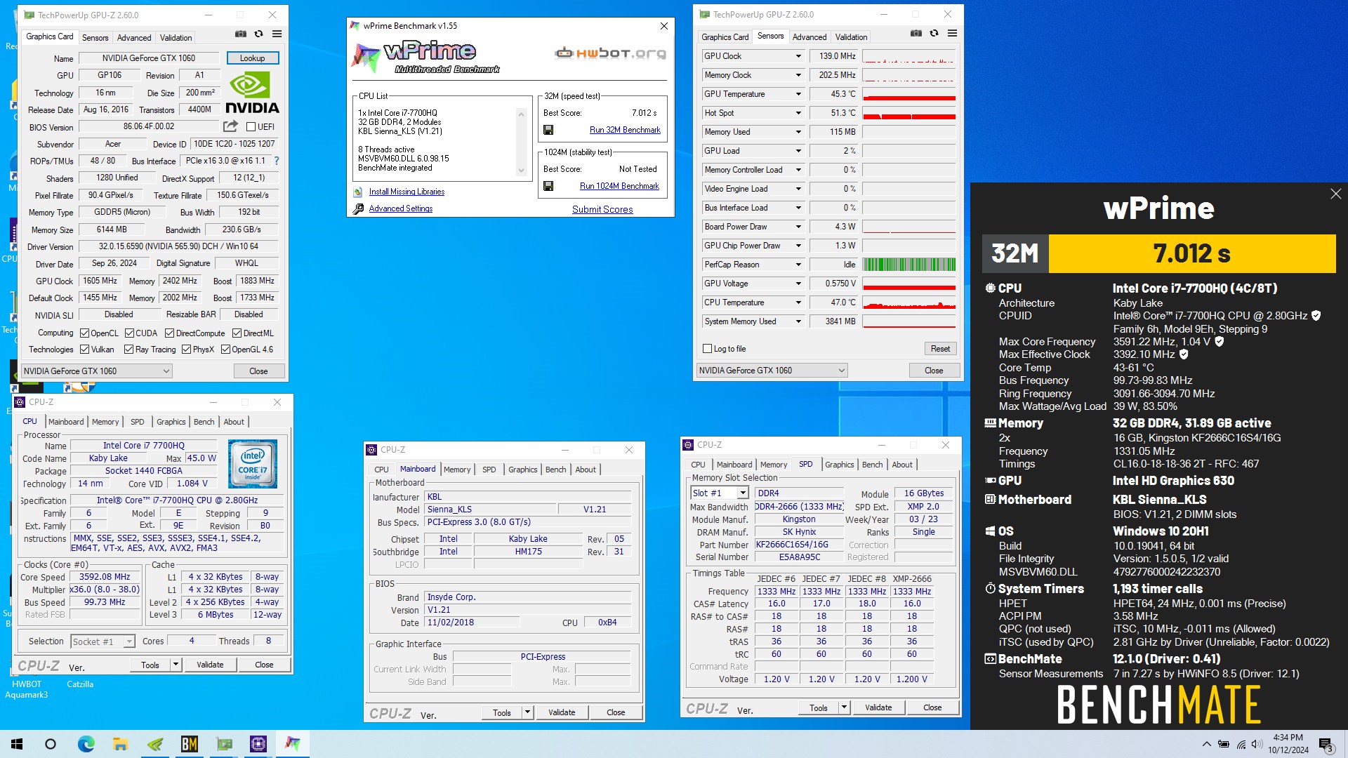The height and width of the screenshot is (758, 1348).
Task: Click Reset button in GPU-Z Sensors
Action: pyautogui.click(x=940, y=349)
